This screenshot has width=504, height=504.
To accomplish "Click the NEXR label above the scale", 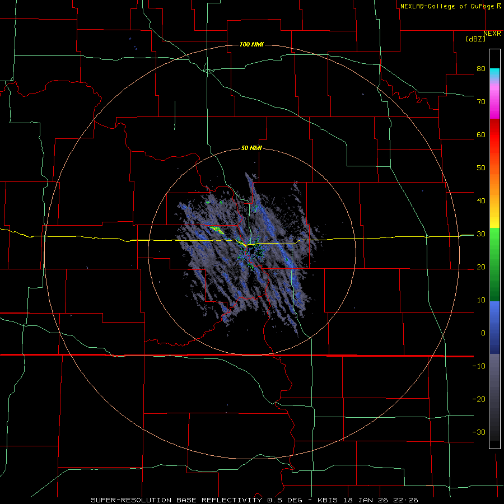I will (492, 34).
